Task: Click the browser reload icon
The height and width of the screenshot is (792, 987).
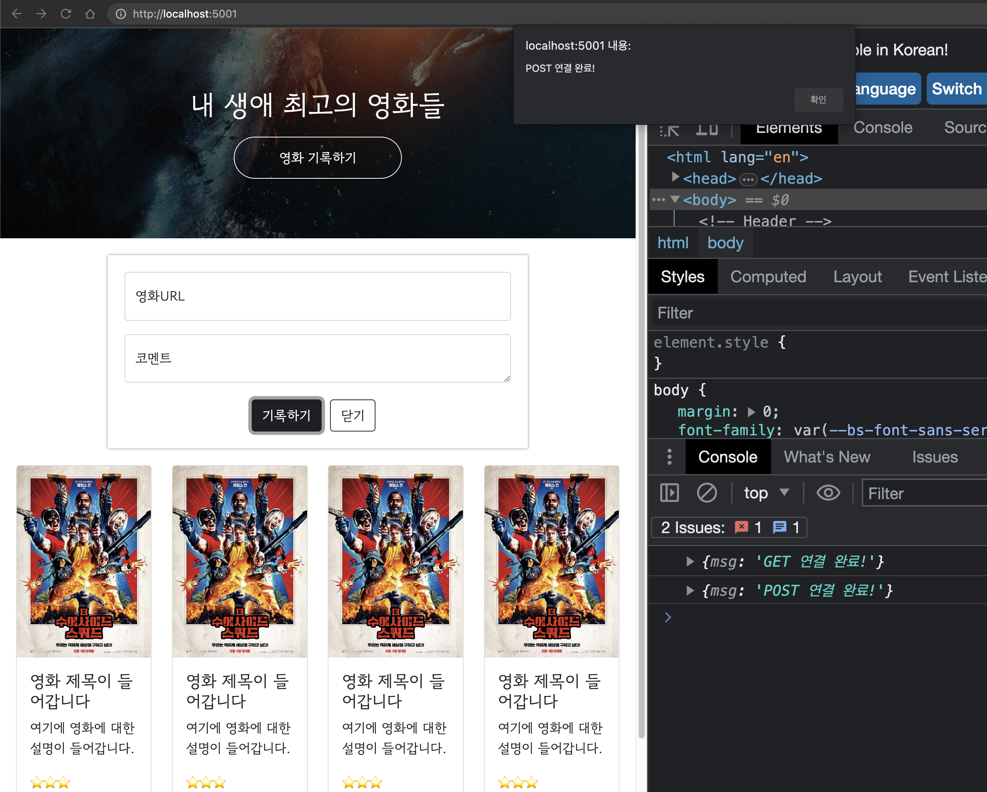Action: coord(65,14)
